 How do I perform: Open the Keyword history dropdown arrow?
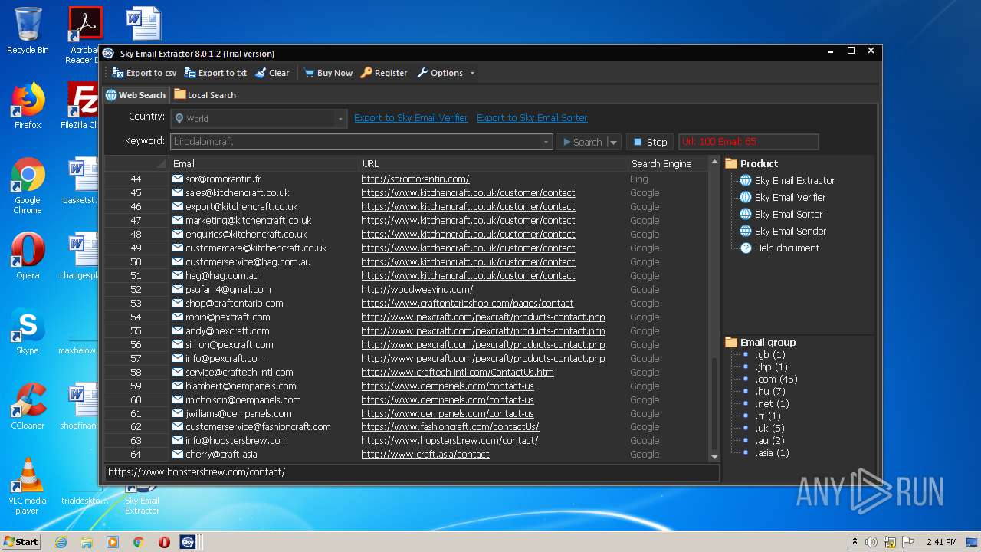click(546, 142)
